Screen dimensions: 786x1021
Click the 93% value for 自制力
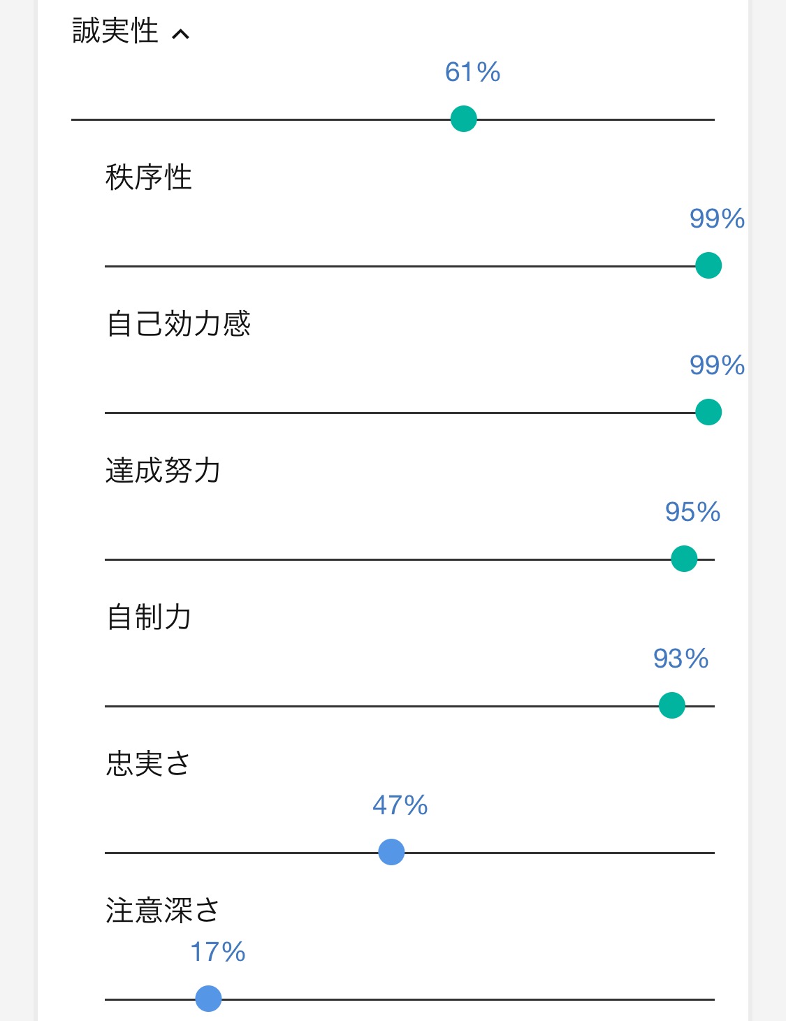point(681,659)
